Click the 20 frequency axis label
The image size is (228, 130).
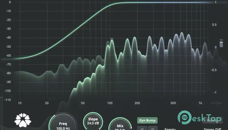coord(47,103)
